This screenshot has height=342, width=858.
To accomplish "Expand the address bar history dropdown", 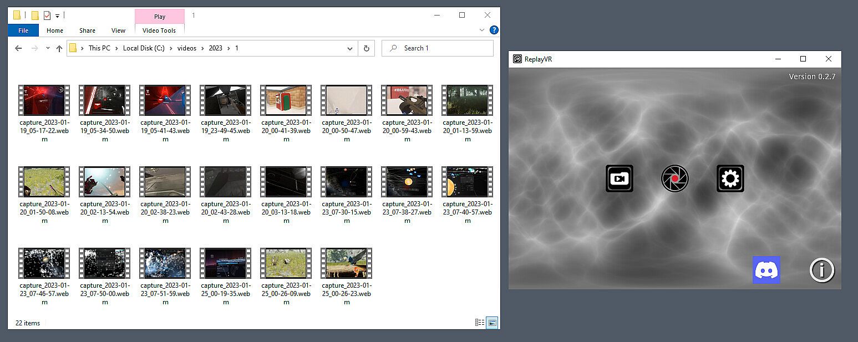I will [350, 48].
